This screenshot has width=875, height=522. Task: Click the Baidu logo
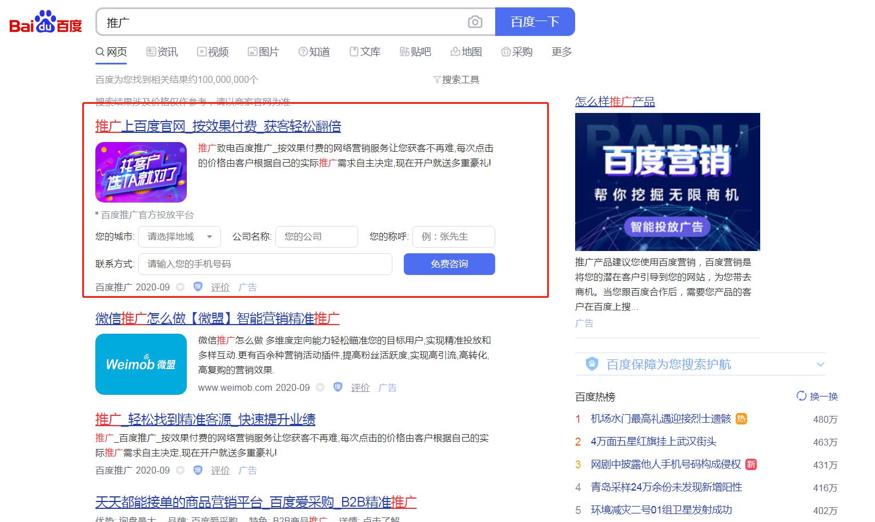click(45, 22)
